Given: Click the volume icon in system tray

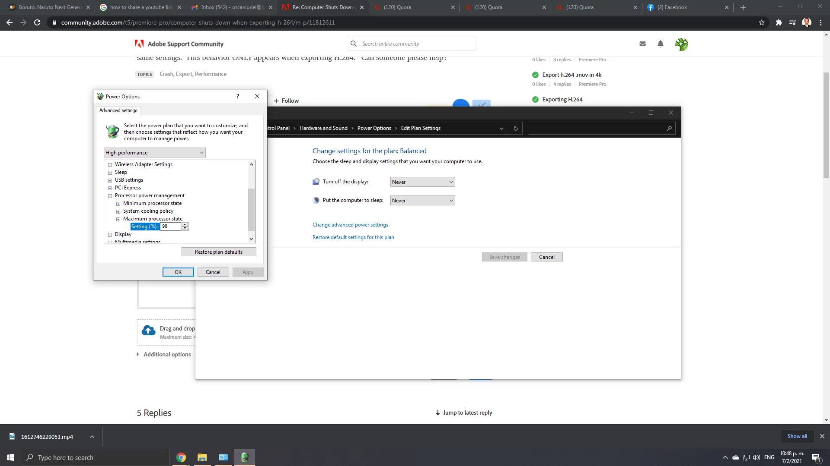Looking at the screenshot, I should 757,457.
